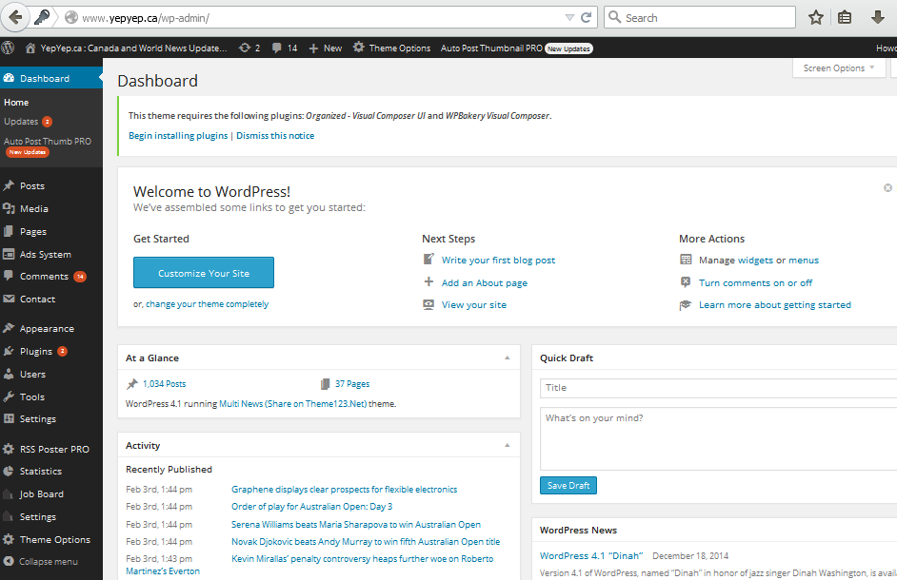897x580 pixels.
Task: Open the 37 Pages link
Action: pos(352,384)
